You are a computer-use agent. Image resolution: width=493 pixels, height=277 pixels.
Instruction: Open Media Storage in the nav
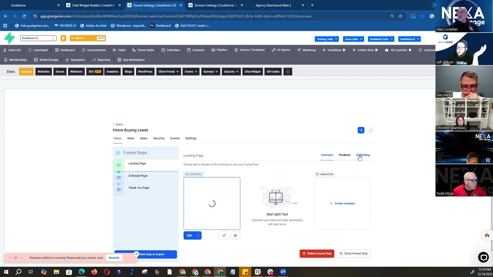(x=46, y=60)
